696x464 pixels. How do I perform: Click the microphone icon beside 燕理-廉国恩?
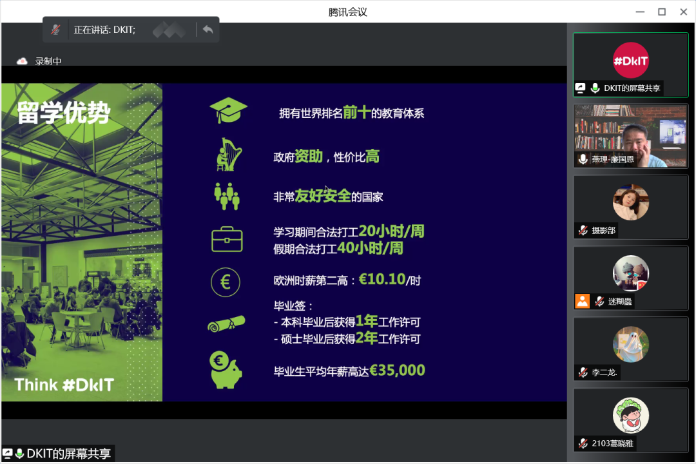pos(583,159)
